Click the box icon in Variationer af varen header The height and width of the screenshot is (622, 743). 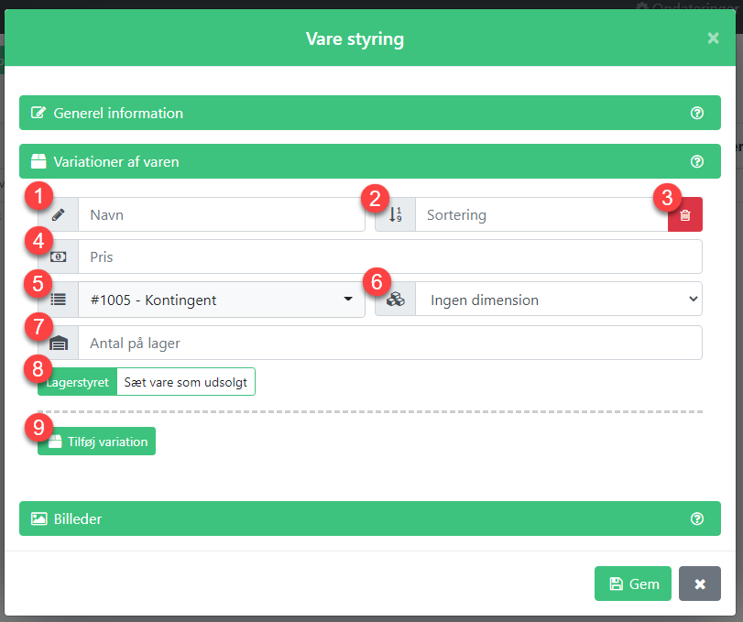[38, 161]
